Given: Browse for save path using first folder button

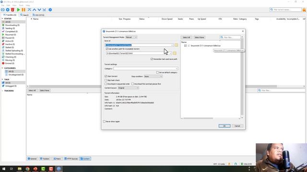Looking at the screenshot, I should pos(176,45).
